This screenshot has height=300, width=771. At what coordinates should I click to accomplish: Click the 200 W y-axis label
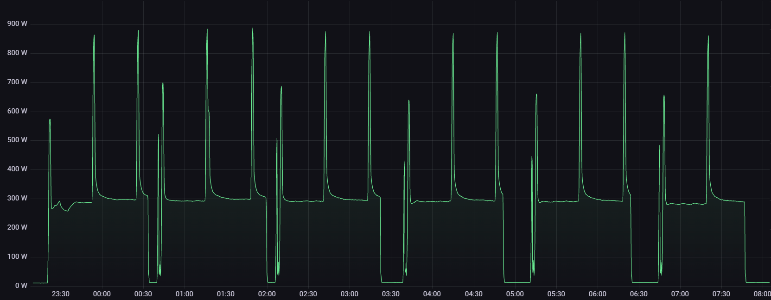17,227
